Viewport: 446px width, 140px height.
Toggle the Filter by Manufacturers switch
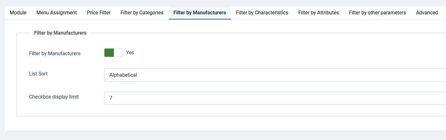pyautogui.click(x=113, y=53)
